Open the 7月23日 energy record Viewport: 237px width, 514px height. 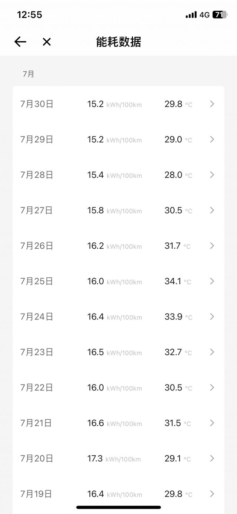coord(118,352)
